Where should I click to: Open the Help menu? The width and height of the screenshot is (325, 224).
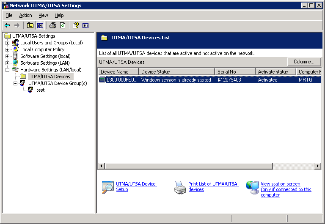(59, 15)
